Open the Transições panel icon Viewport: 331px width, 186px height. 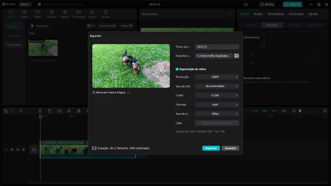click(x=78, y=14)
